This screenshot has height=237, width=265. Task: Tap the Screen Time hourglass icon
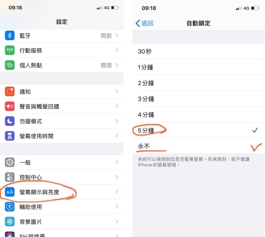click(10, 136)
